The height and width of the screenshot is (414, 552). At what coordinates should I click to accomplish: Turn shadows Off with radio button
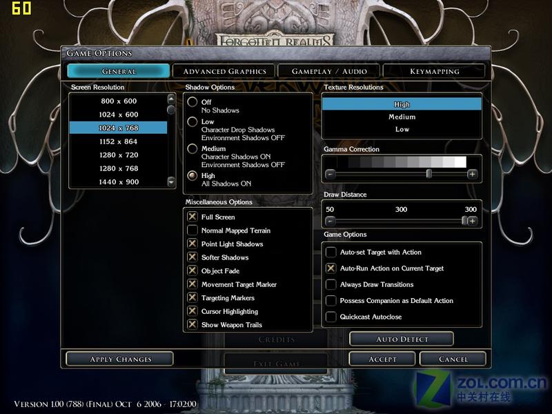193,102
